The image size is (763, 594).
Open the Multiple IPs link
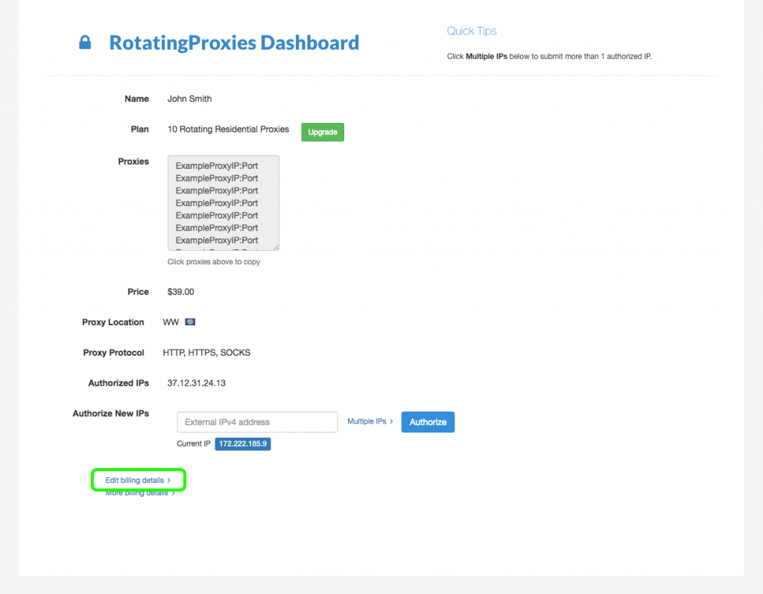[370, 421]
